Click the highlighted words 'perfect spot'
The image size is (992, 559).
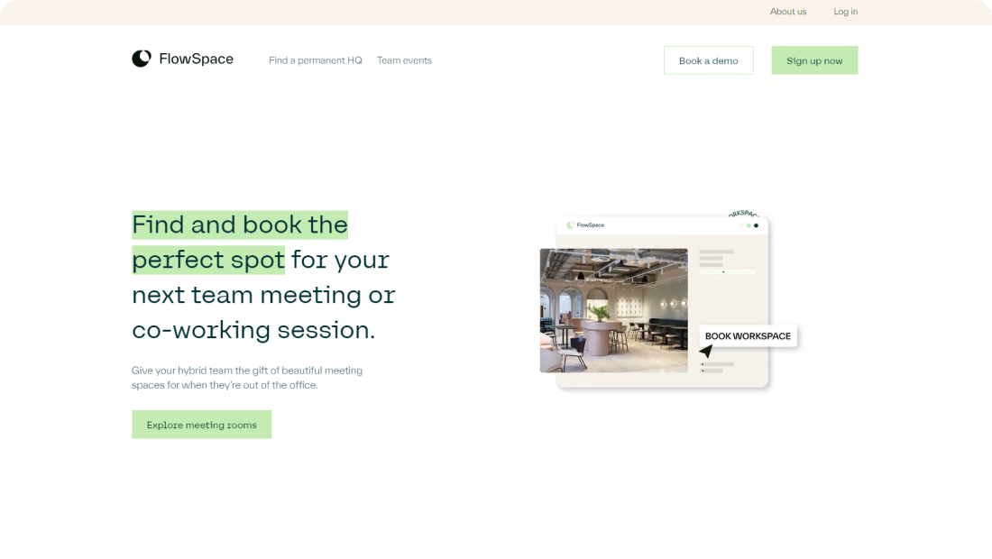(x=208, y=260)
